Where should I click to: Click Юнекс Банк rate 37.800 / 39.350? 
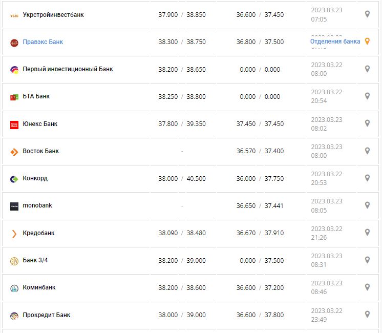[x=182, y=123]
